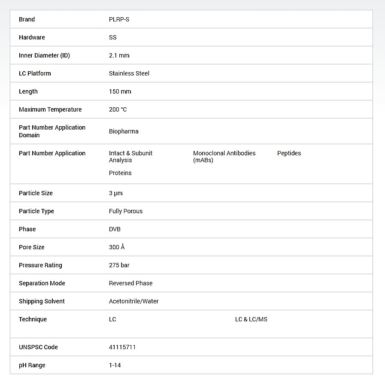Select the Separation Mode label

pos(42,283)
